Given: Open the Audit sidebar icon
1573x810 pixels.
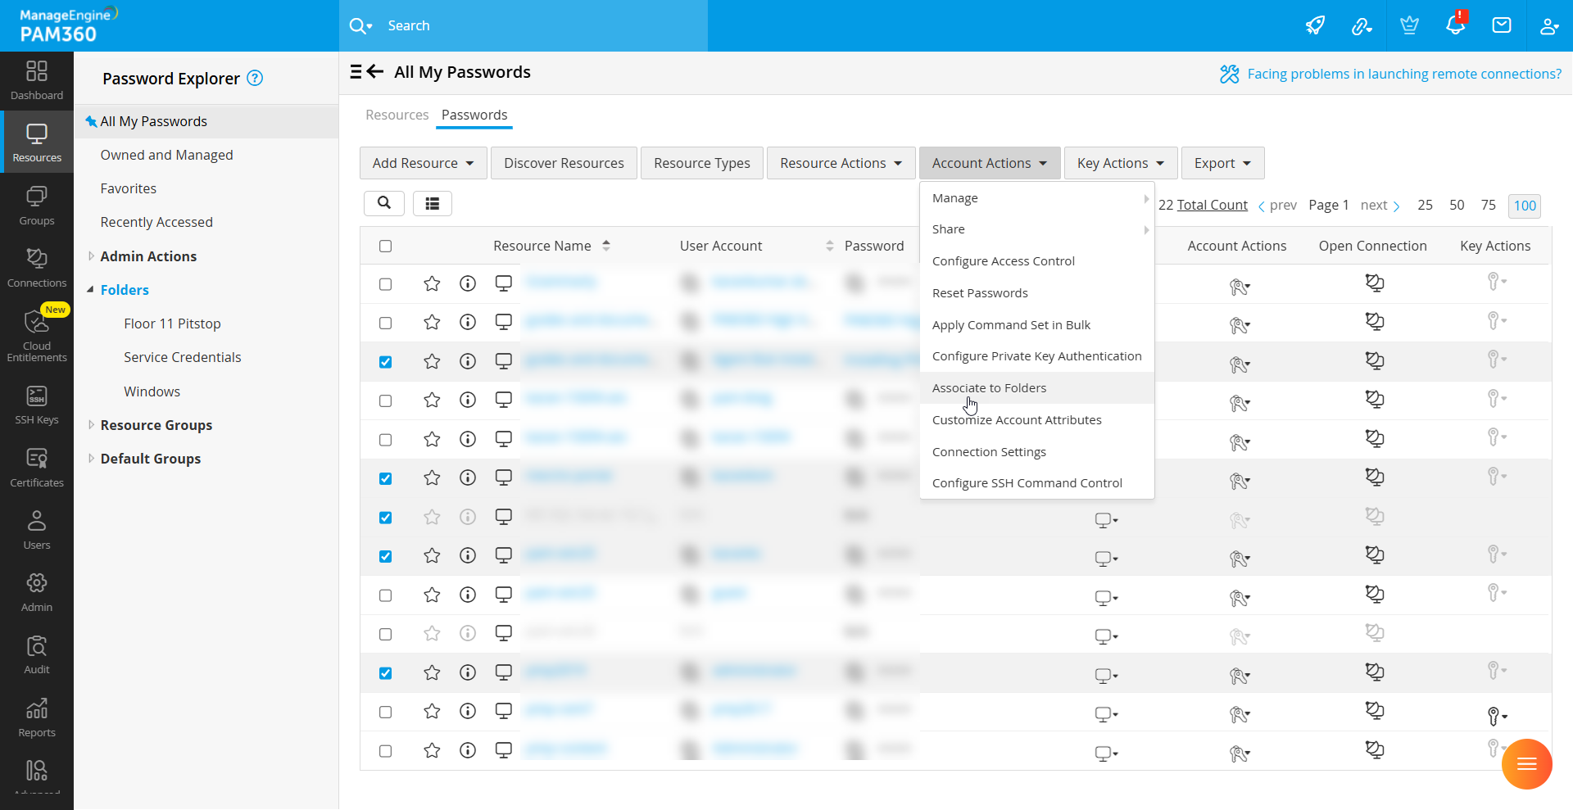Looking at the screenshot, I should point(37,654).
